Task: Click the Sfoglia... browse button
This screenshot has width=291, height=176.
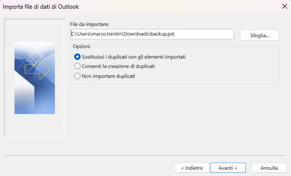Action: click(x=260, y=35)
